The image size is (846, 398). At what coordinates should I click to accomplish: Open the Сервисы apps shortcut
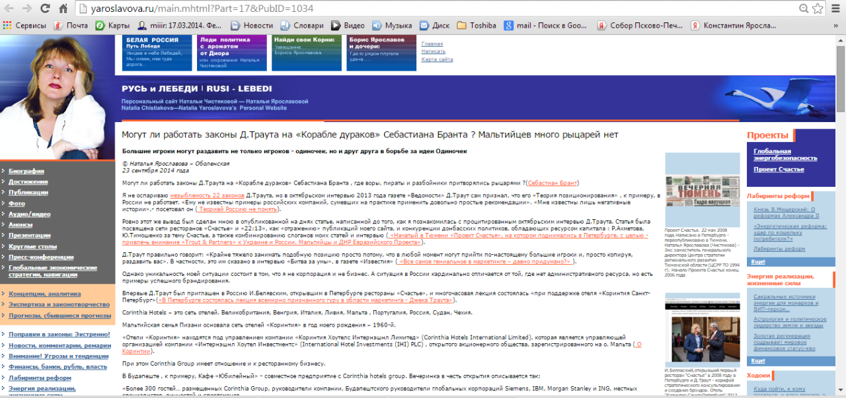pyautogui.click(x=24, y=26)
